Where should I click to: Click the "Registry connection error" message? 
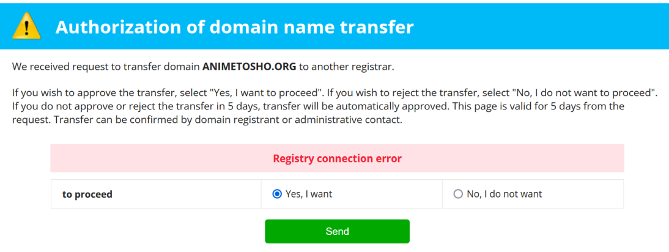(337, 158)
